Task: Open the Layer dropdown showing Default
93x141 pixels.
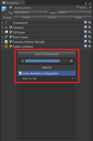Action: click(75, 13)
